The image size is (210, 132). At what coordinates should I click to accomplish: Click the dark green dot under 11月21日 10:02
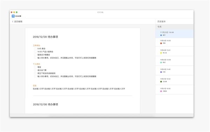click(x=161, y=82)
